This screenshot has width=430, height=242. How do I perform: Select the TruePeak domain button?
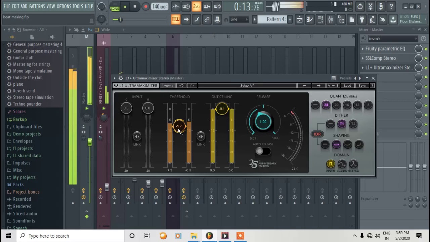353,164
